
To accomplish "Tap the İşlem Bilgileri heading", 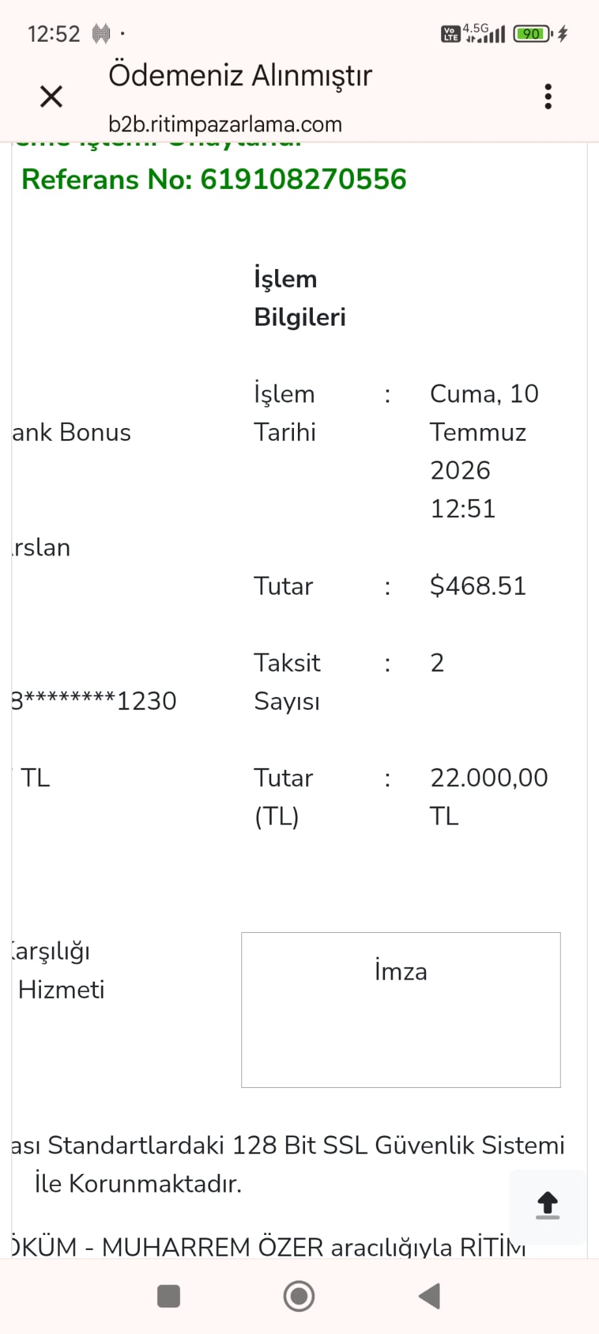I will pos(300,298).
